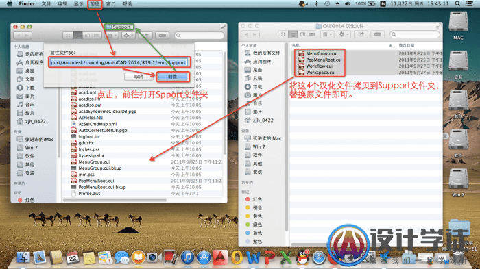
Task: Open iTunes from the Dock
Action: tap(187, 257)
